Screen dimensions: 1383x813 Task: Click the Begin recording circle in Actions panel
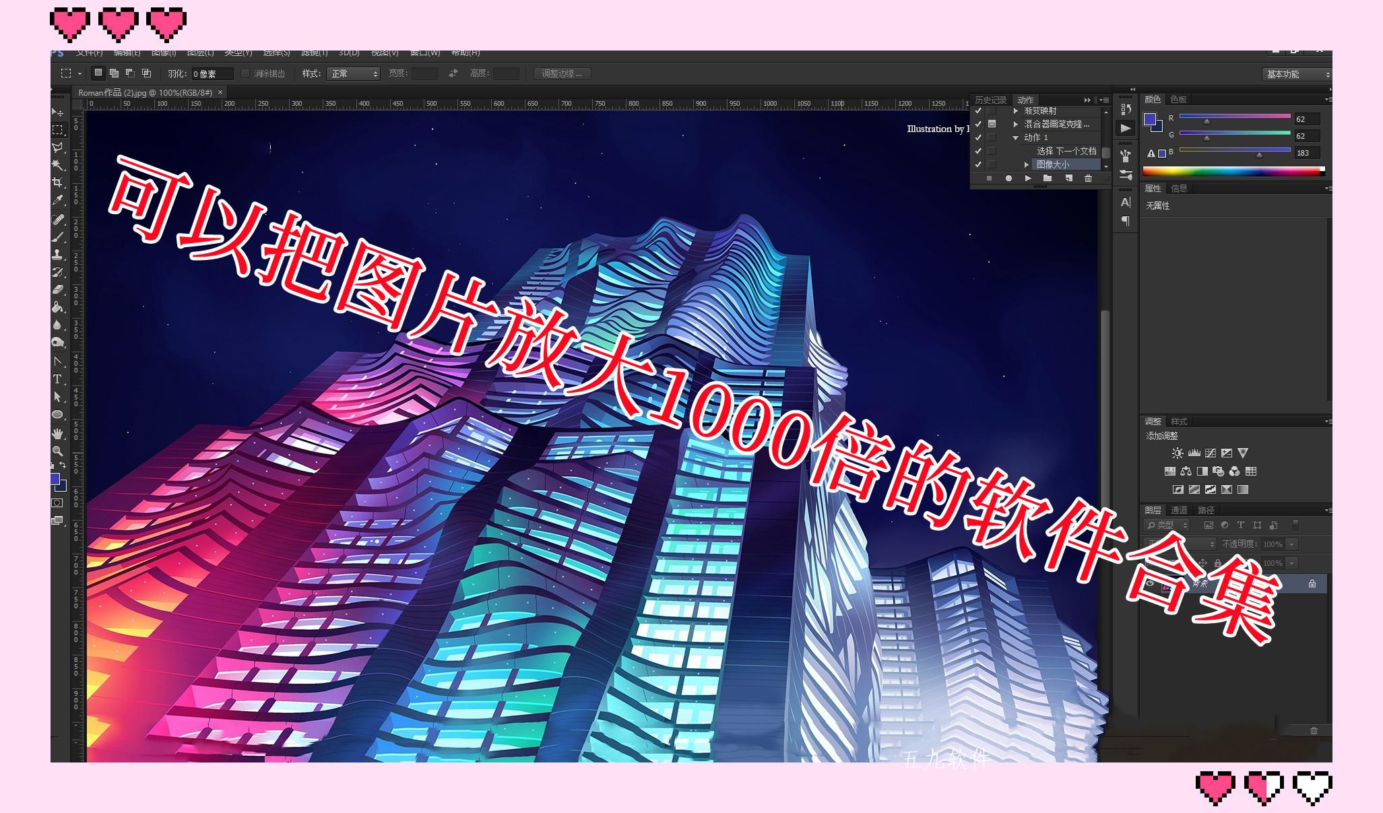(x=1008, y=178)
